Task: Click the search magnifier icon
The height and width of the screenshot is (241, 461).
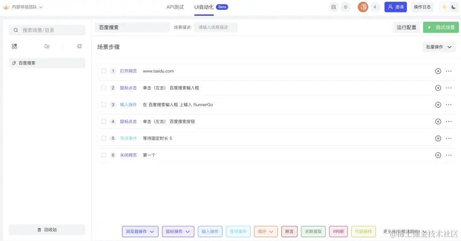Action: (x=16, y=30)
